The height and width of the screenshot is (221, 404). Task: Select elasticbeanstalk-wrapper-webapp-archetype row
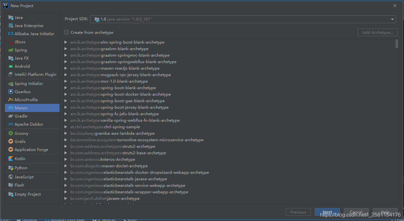[229, 192]
